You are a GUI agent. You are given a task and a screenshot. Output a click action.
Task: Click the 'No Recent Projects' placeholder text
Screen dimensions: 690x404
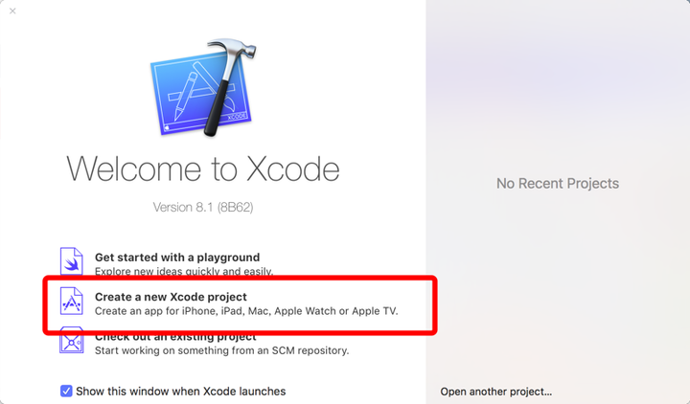[x=558, y=184]
